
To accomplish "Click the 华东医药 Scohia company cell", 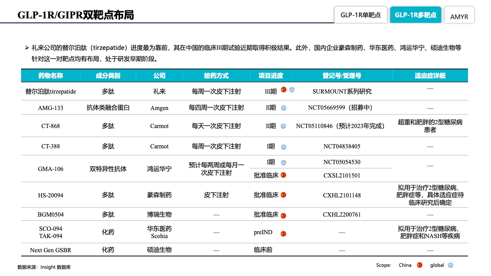I will point(159,232).
